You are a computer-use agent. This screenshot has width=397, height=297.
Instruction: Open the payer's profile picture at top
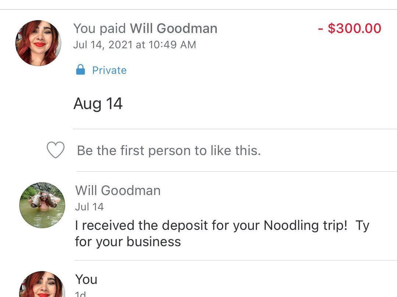(38, 43)
